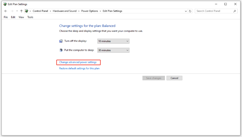Click the Save changes button
242x137 pixels.
point(154,78)
